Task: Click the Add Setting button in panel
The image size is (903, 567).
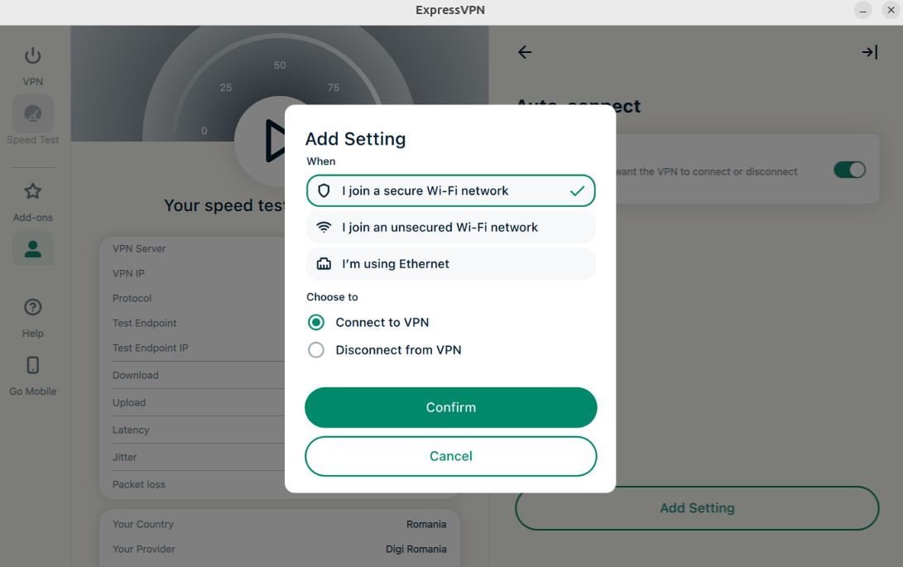Action: click(697, 508)
